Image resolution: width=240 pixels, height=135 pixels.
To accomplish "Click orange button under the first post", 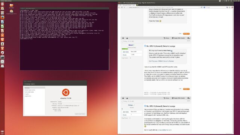I will pos(186,34).
